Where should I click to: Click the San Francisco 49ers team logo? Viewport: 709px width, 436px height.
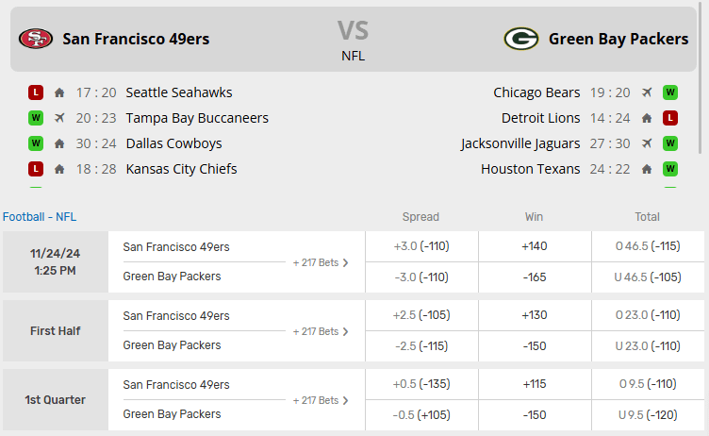pos(36,39)
